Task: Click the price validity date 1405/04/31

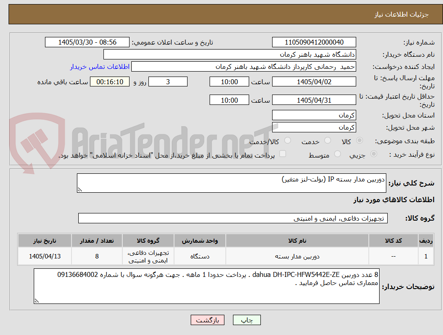Action: pos(314,100)
